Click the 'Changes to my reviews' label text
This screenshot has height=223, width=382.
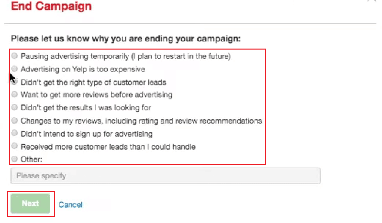[141, 121]
